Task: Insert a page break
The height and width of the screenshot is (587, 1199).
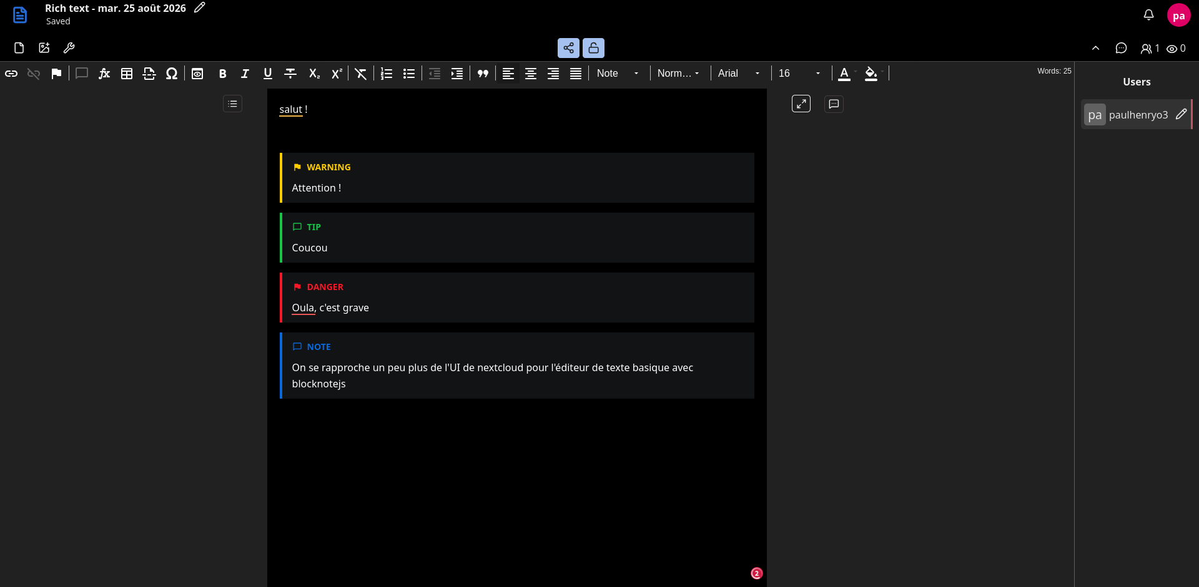Action: pos(149,74)
